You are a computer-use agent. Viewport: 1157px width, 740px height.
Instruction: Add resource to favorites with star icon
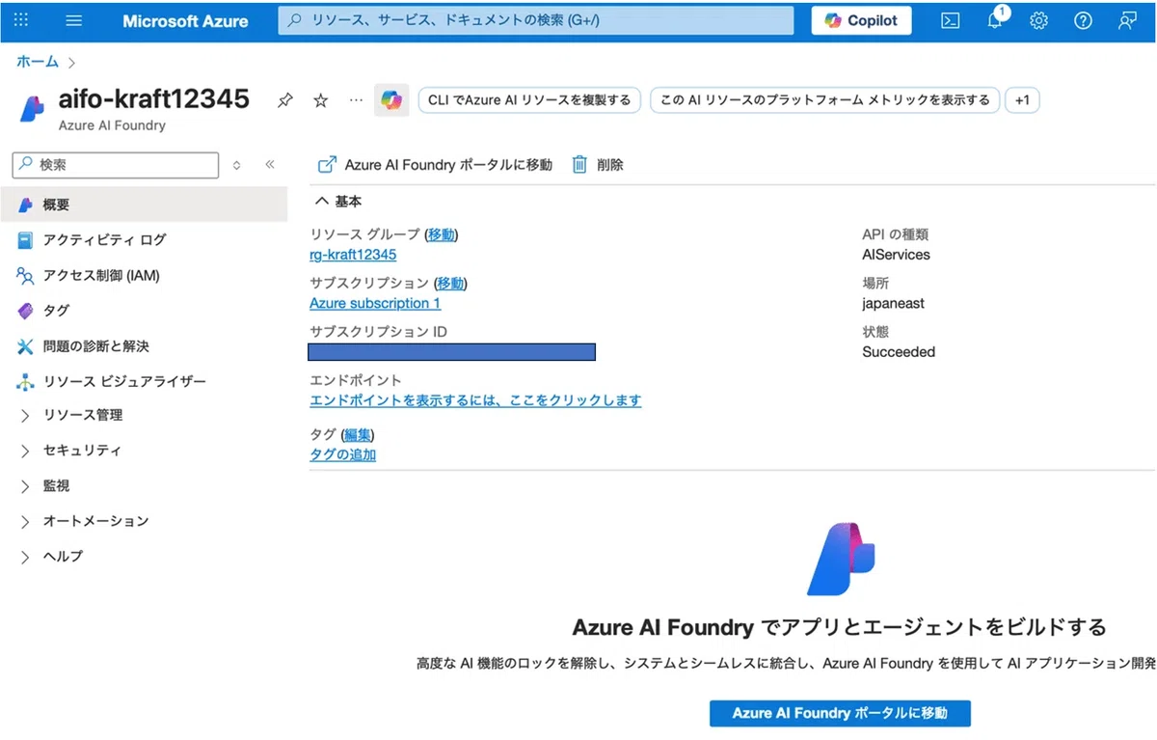coord(321,100)
